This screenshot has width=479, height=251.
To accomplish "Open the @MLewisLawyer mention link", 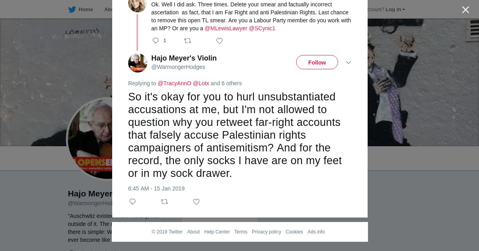I will pyautogui.click(x=226, y=28).
